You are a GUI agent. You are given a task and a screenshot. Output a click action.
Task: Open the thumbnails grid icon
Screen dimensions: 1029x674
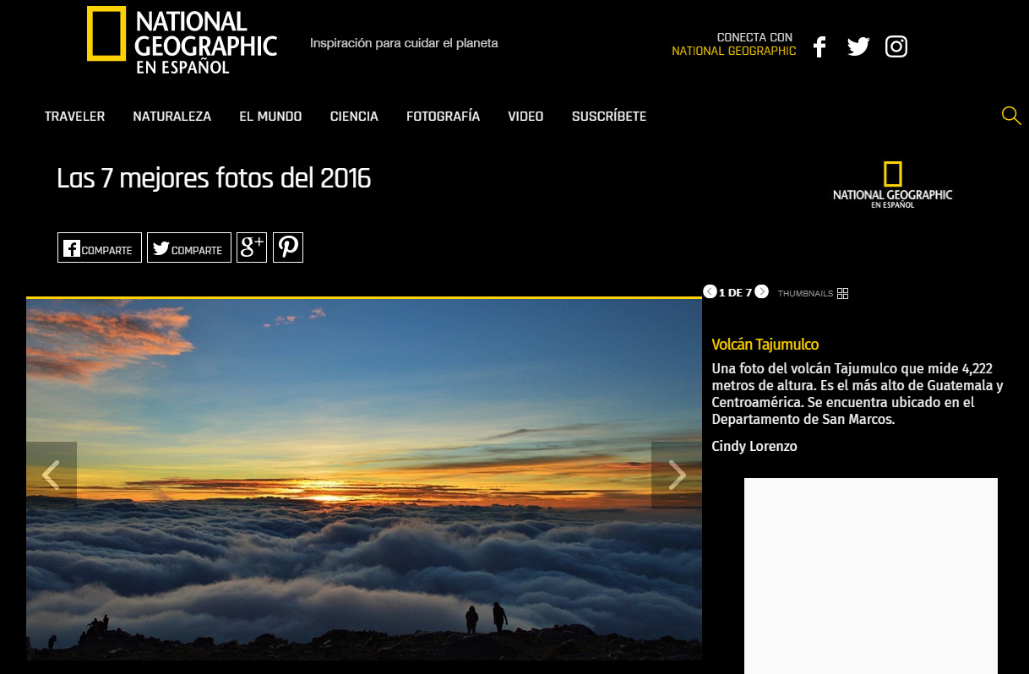coord(841,293)
